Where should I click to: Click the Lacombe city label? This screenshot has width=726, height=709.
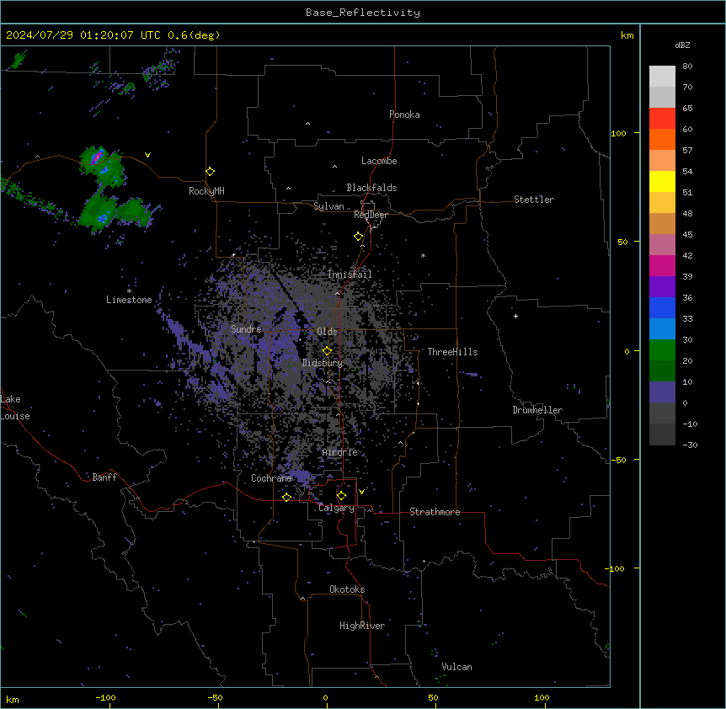pyautogui.click(x=379, y=161)
